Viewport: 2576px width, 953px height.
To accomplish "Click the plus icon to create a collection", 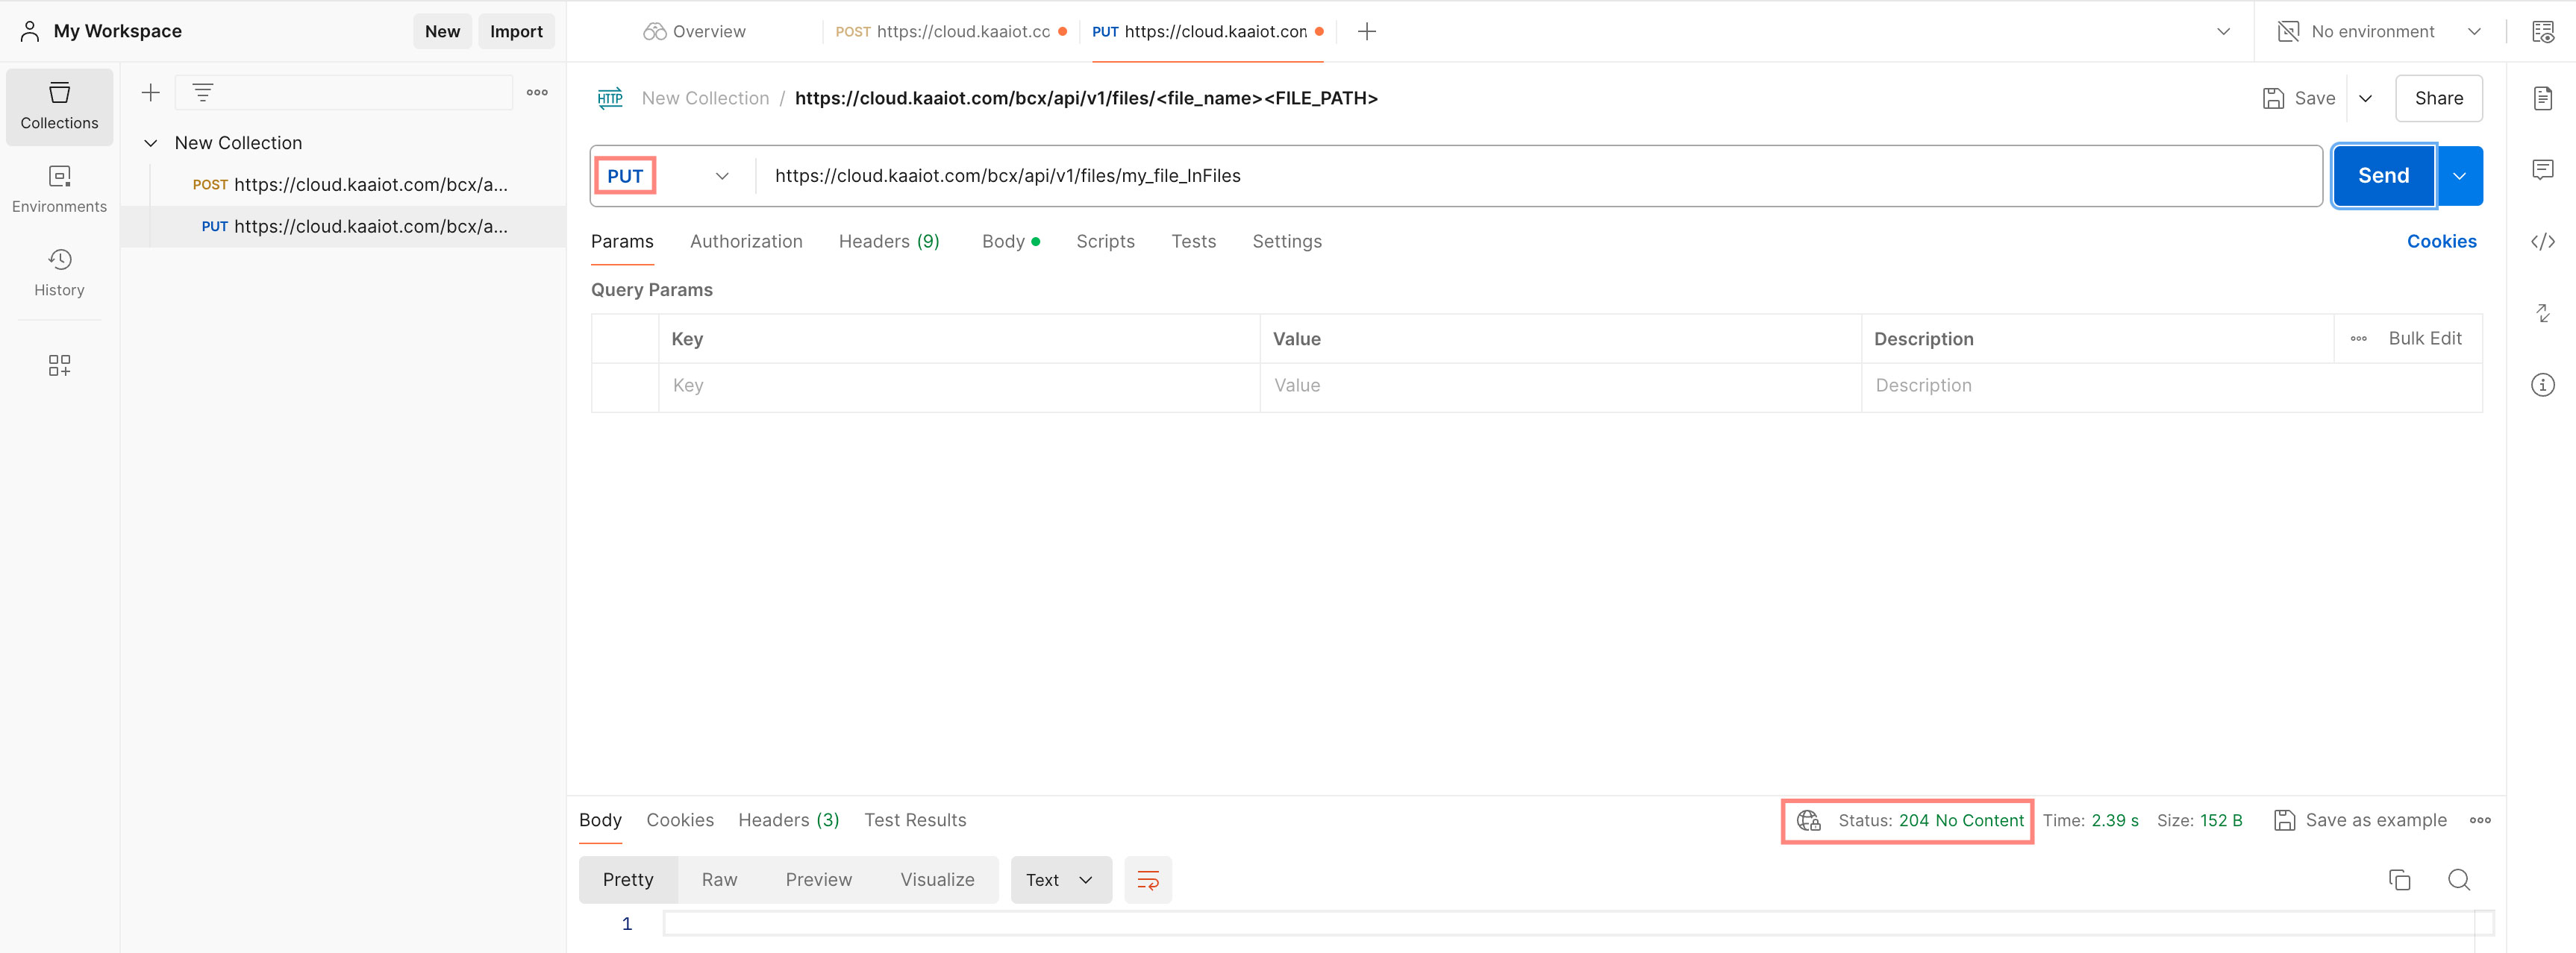I will [x=151, y=93].
